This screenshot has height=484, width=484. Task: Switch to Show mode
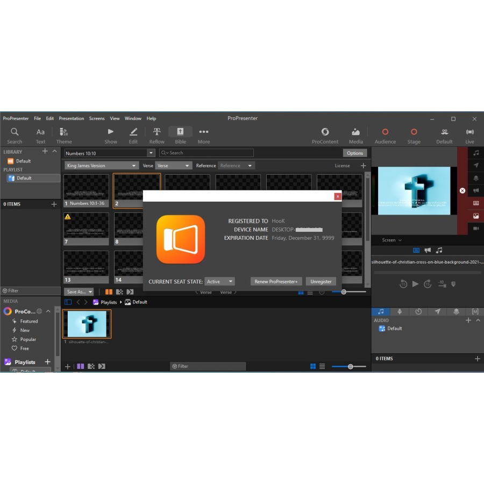click(110, 136)
